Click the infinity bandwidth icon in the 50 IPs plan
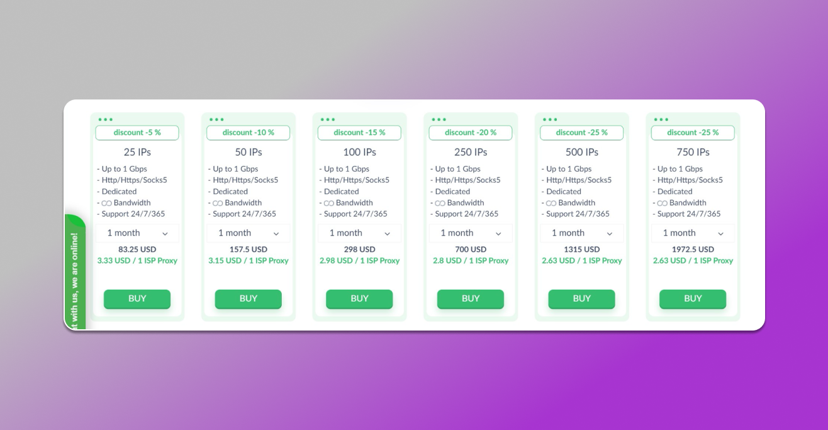The image size is (828, 430). [218, 203]
